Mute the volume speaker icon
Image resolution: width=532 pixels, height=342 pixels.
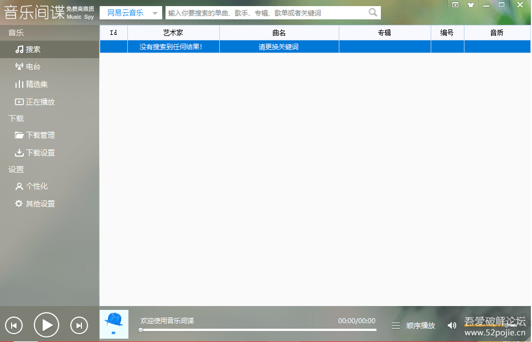click(452, 325)
